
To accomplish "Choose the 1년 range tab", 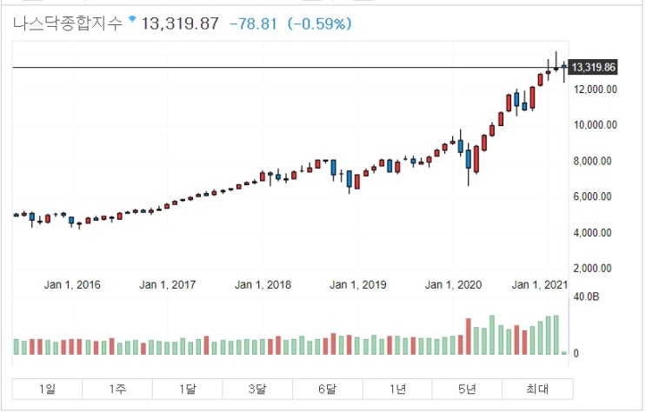I will [x=397, y=390].
